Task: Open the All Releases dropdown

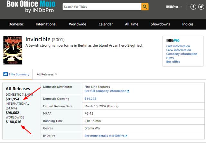Action: 47,74
